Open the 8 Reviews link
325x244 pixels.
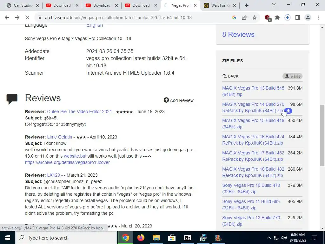point(238,34)
